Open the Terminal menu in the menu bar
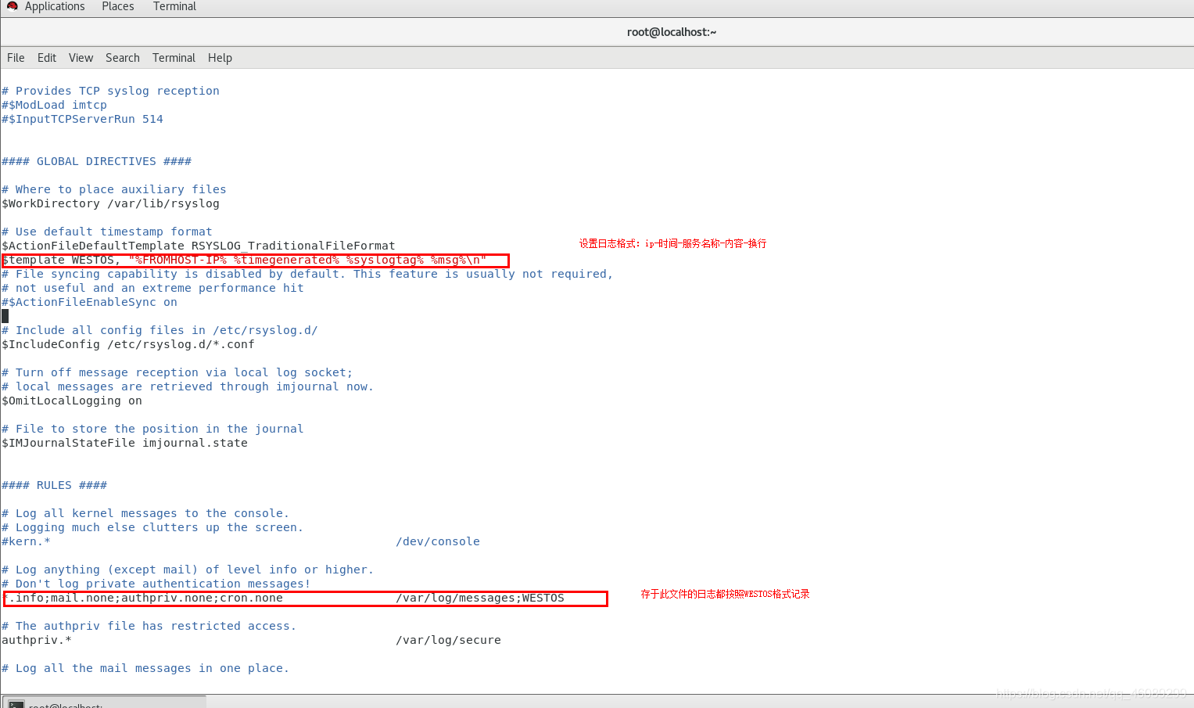The image size is (1194, 708). [174, 58]
